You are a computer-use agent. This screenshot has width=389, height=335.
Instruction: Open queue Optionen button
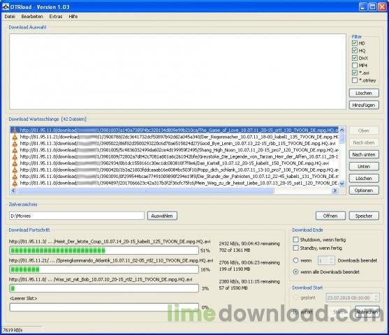pyautogui.click(x=364, y=191)
